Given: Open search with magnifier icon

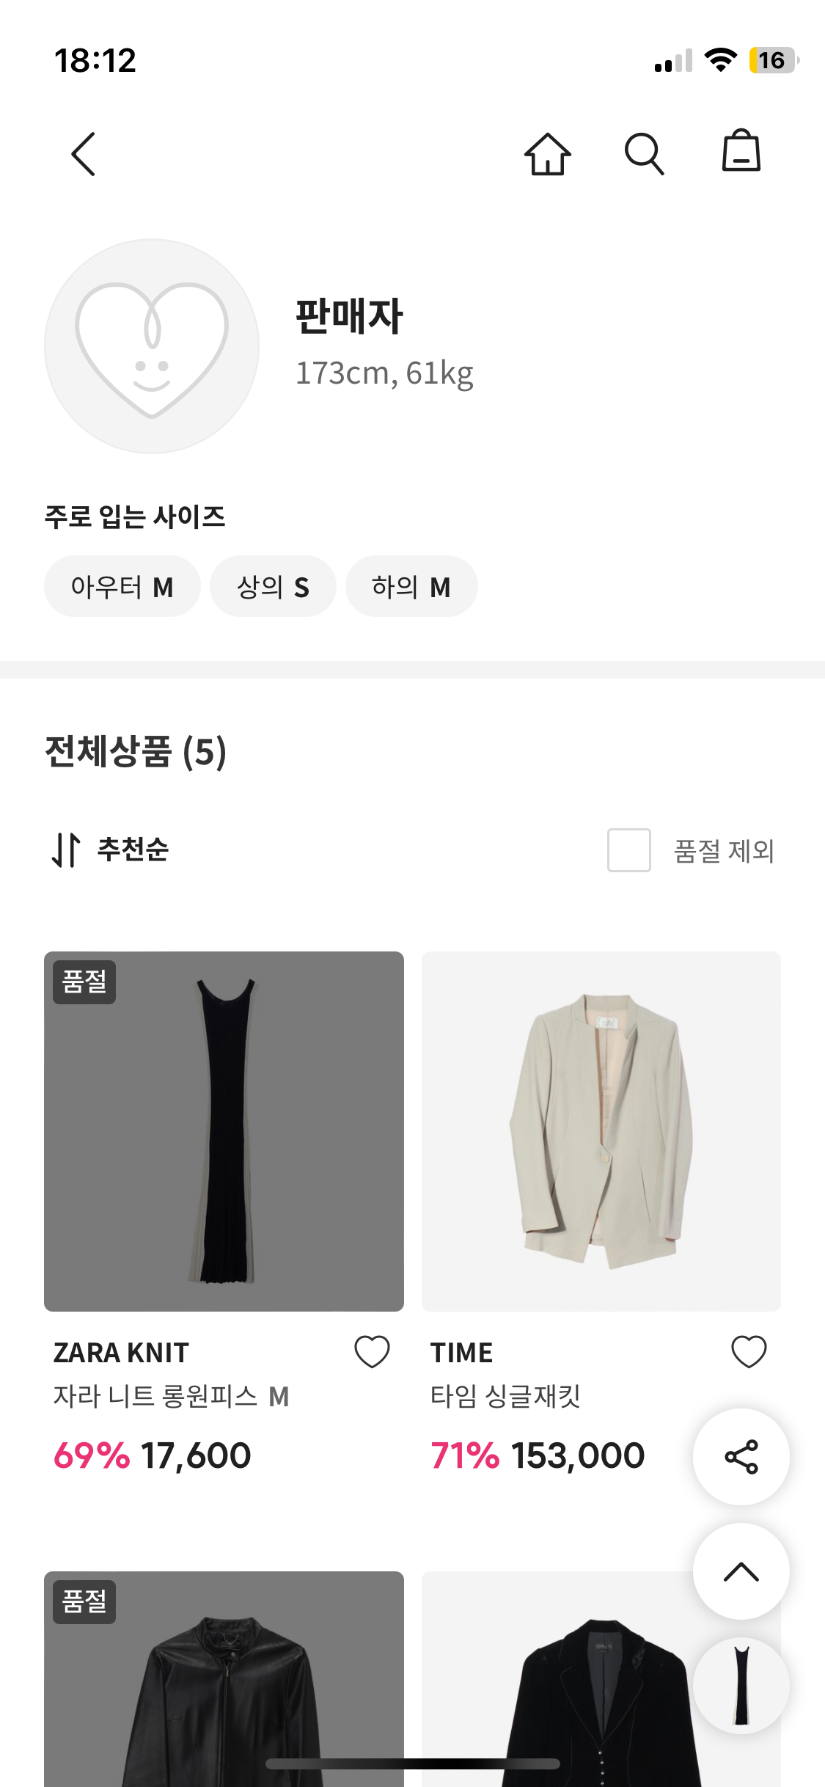Looking at the screenshot, I should [x=644, y=154].
